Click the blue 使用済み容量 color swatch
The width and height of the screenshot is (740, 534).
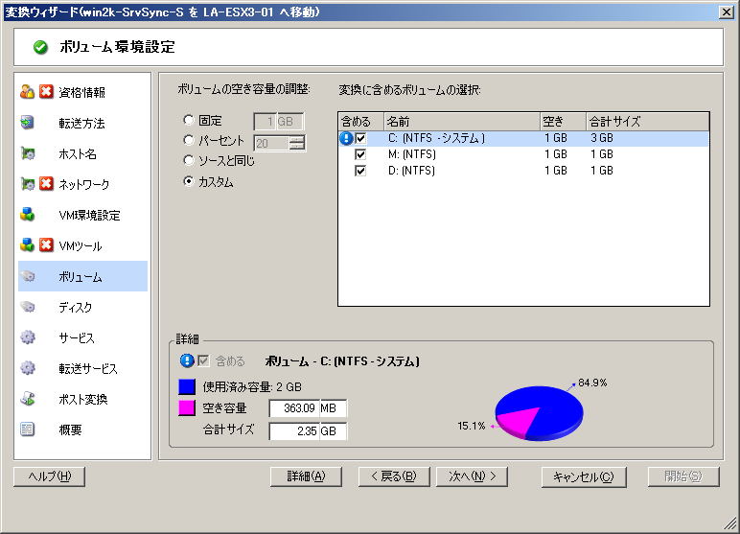(x=187, y=386)
